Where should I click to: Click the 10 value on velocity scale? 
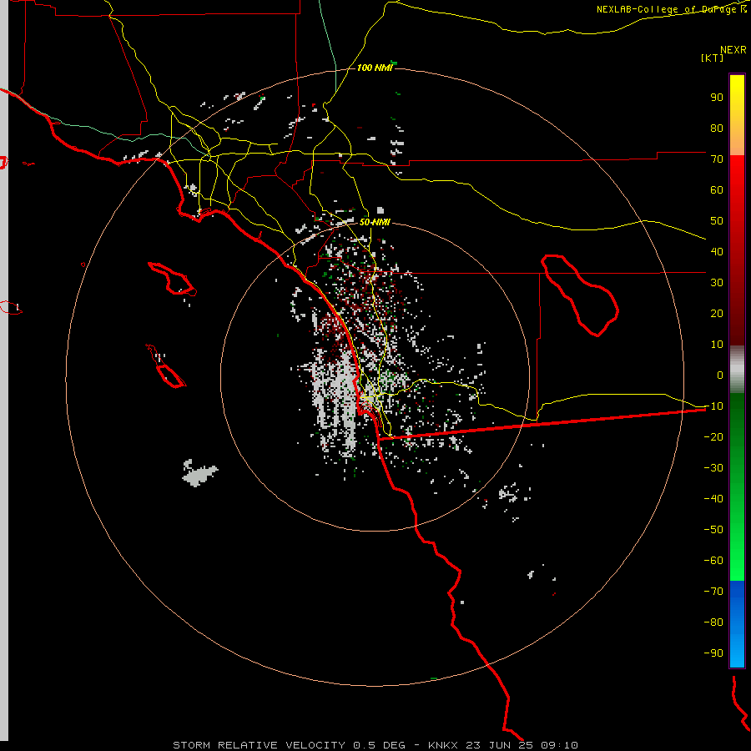[717, 345]
